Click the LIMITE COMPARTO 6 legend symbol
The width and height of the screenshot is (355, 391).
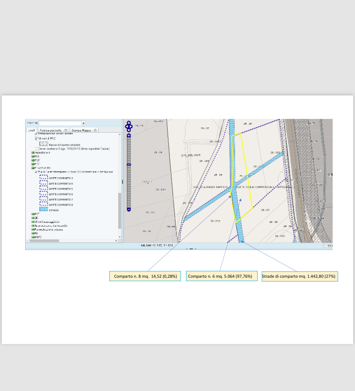(x=43, y=194)
